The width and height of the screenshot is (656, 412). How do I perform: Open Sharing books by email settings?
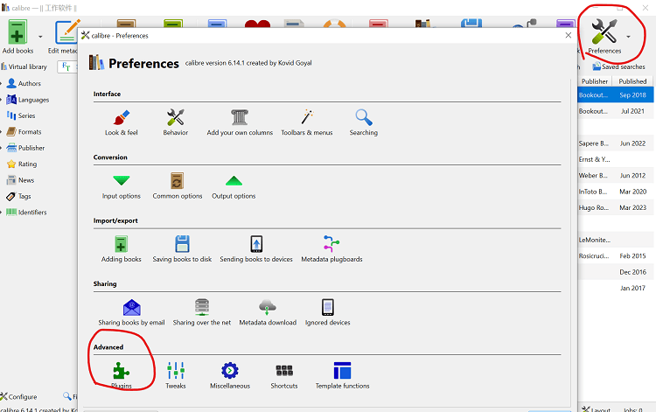click(131, 312)
